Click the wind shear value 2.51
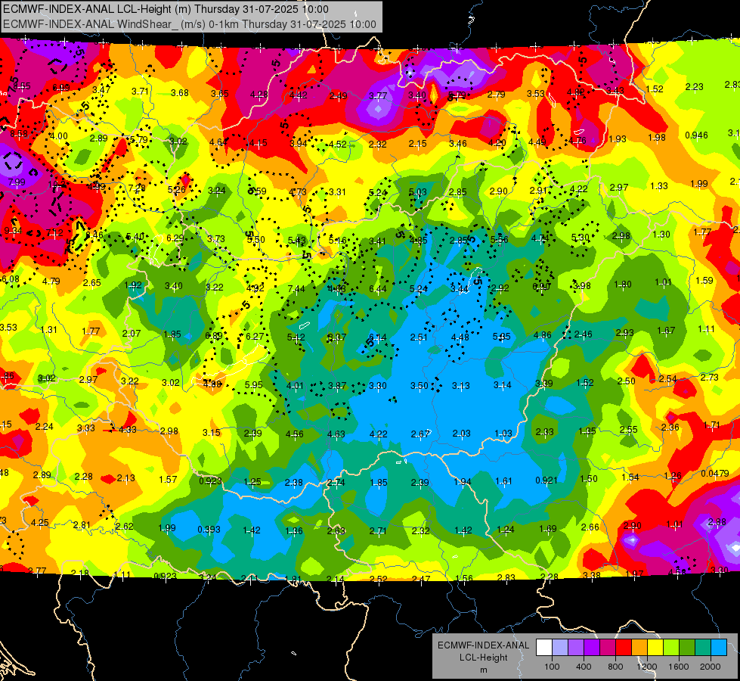 pos(419,337)
